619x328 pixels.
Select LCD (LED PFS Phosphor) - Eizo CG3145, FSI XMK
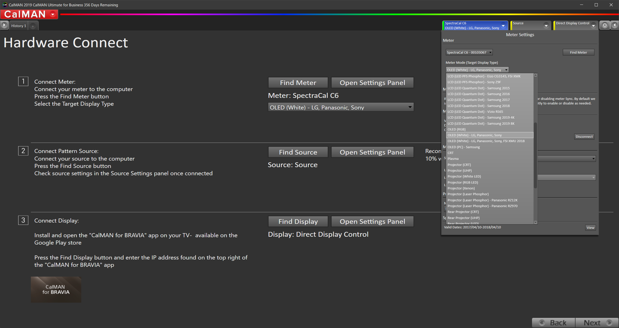[x=490, y=76]
